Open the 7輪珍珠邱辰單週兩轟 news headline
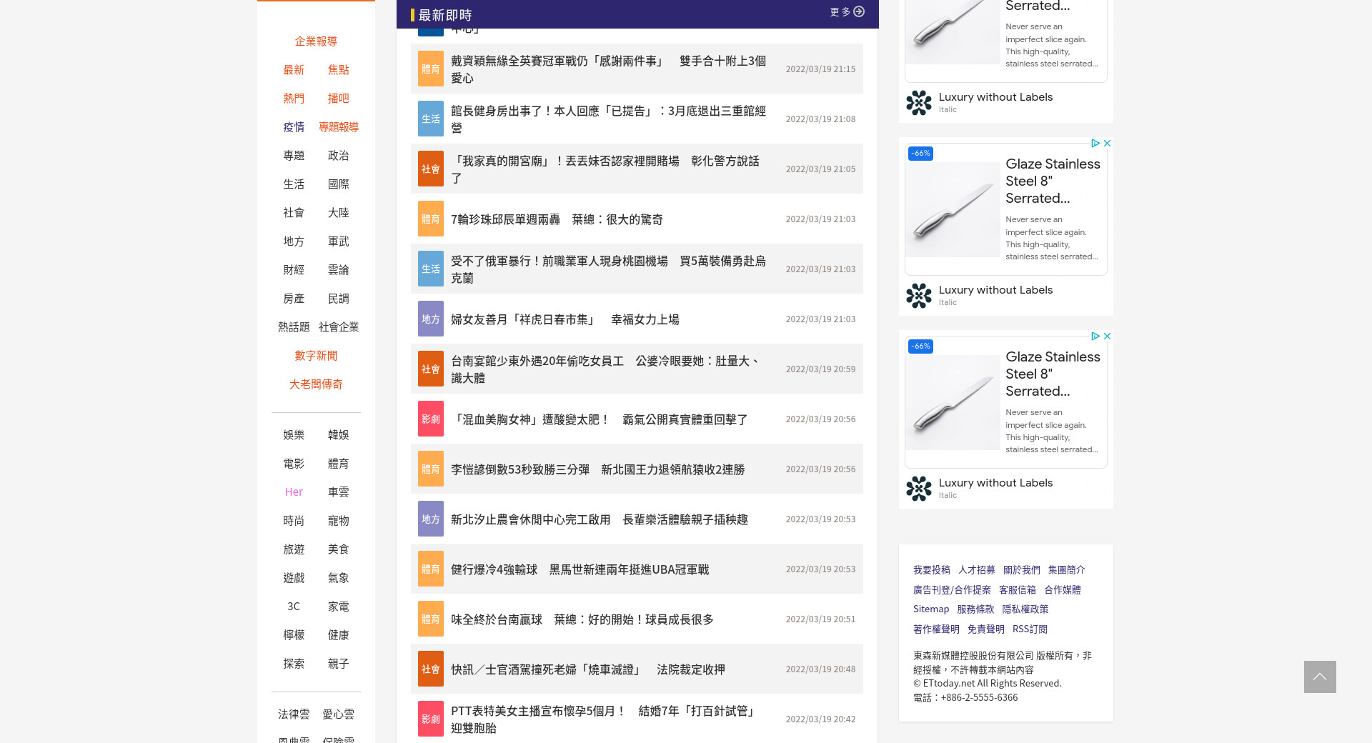The height and width of the screenshot is (743, 1372). (557, 219)
